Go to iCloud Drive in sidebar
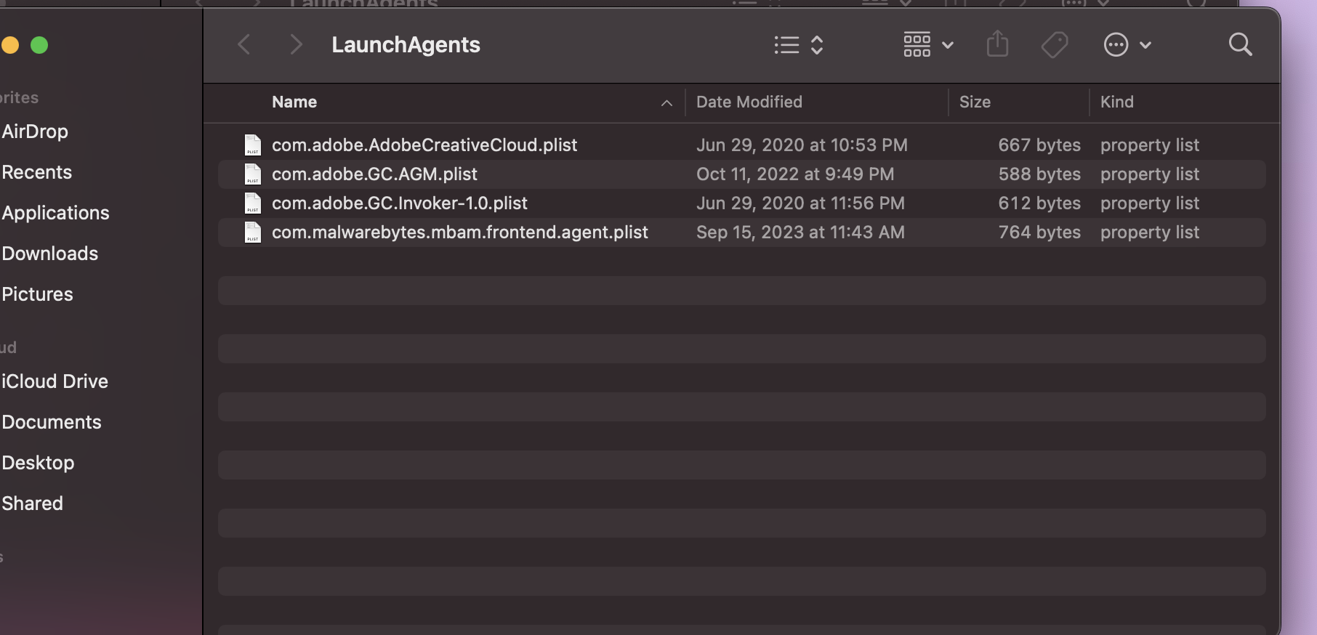The width and height of the screenshot is (1317, 635). [55, 381]
